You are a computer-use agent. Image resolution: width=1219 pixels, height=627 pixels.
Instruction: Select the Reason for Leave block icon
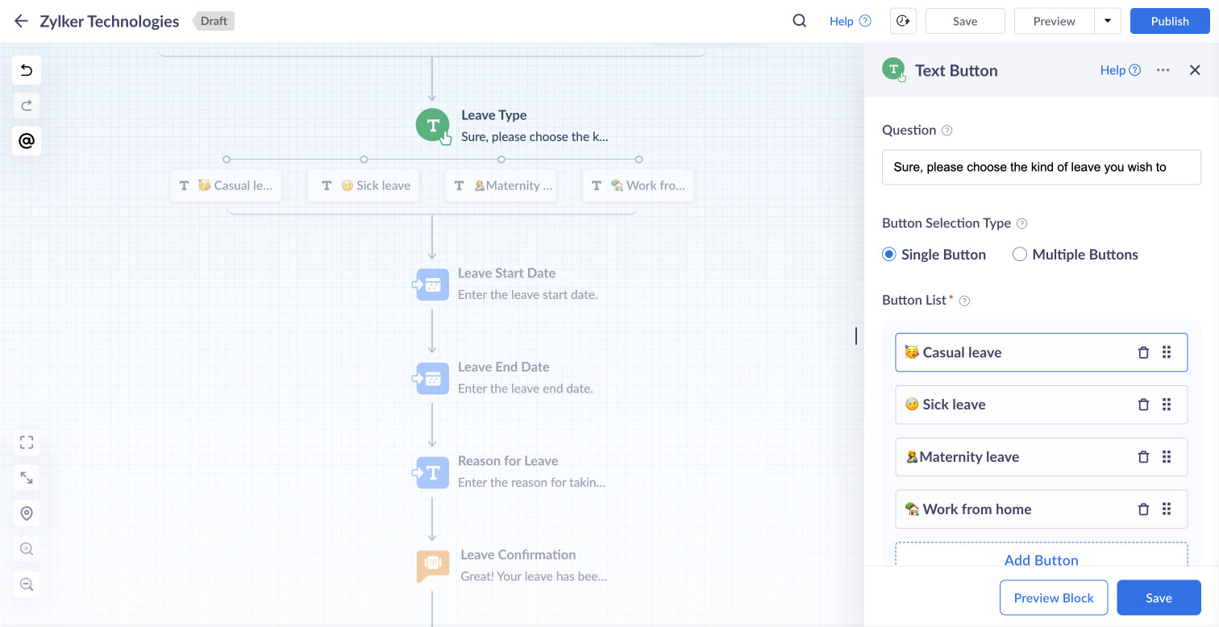click(432, 472)
